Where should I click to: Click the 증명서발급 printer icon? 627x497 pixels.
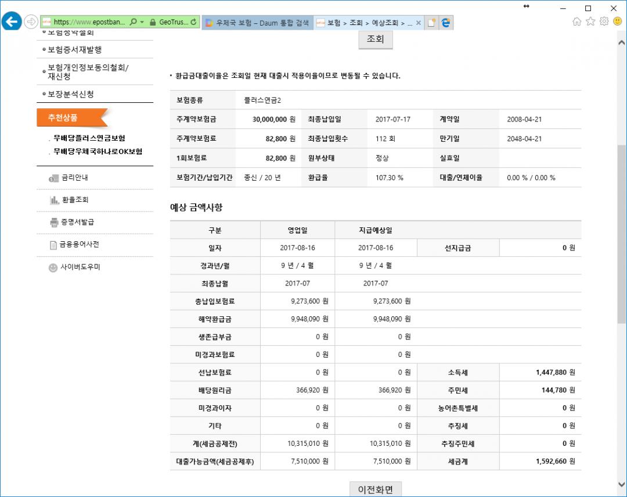54,222
